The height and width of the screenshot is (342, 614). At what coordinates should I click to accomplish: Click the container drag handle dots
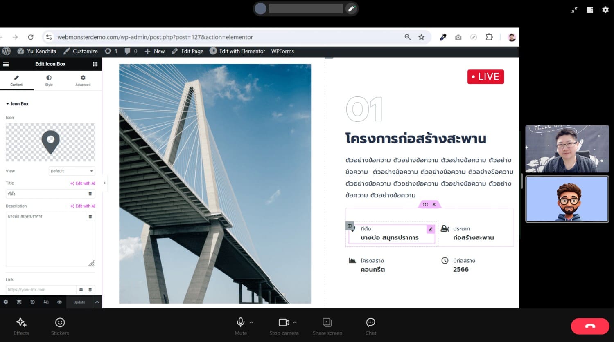tap(425, 204)
